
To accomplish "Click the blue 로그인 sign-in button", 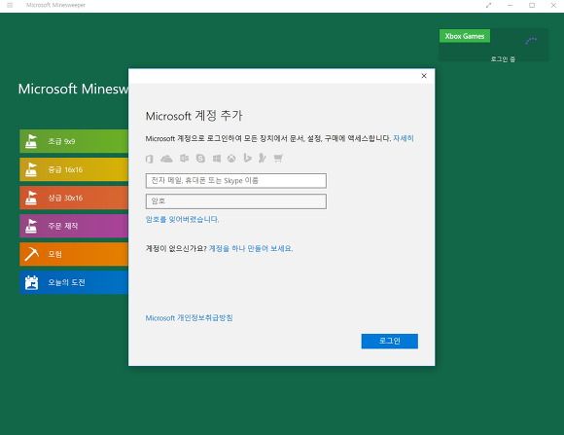I will [390, 341].
